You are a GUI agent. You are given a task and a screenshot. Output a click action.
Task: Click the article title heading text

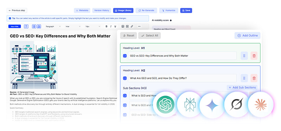tap(60, 36)
